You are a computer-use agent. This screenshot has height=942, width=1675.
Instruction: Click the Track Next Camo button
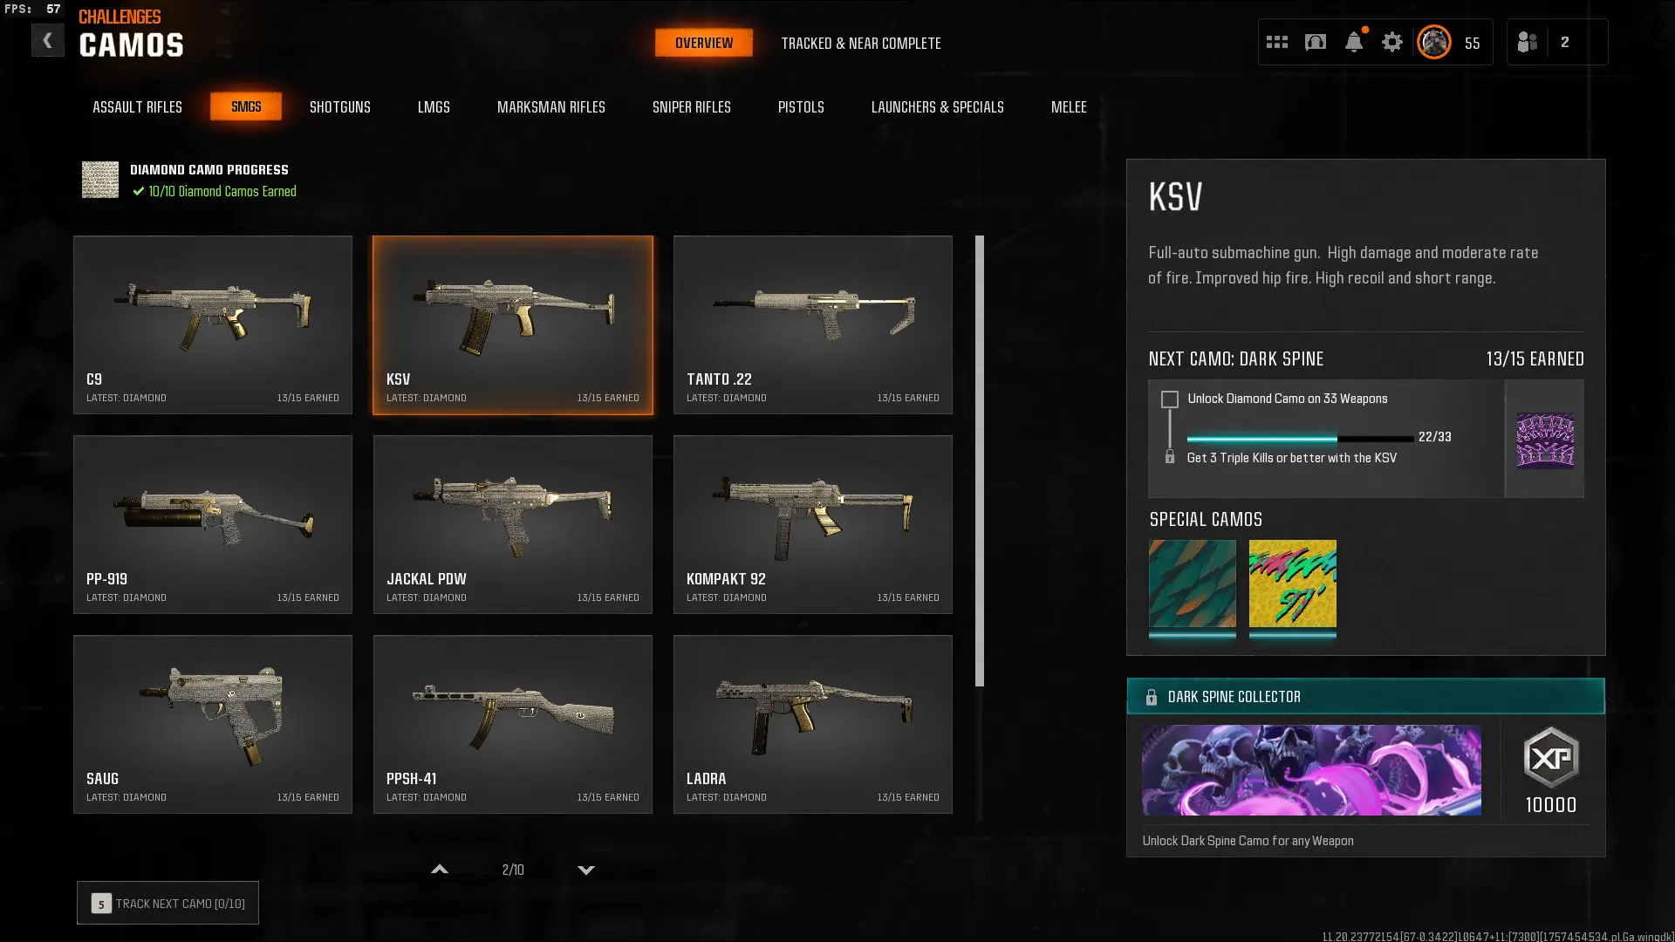coord(167,903)
